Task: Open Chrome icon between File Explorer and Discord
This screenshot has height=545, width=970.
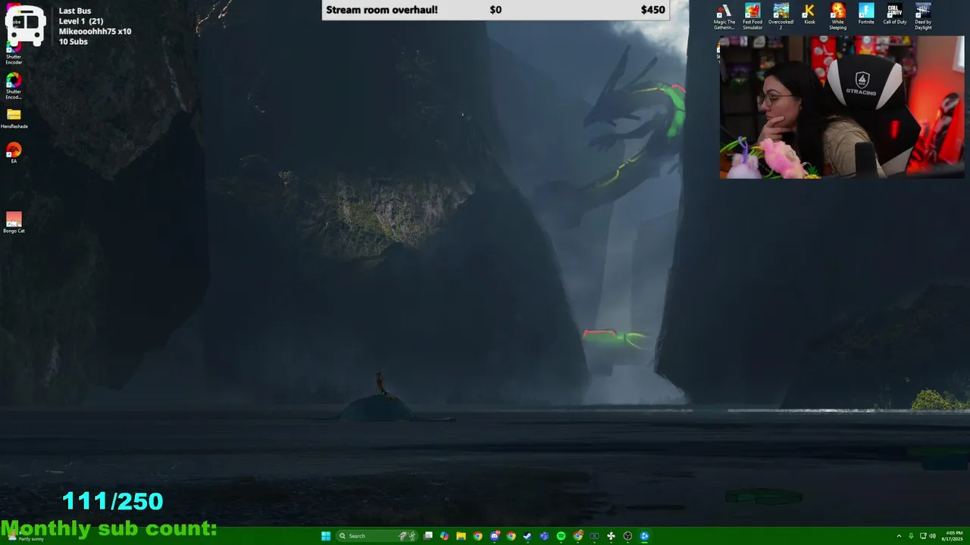Action: [x=478, y=536]
